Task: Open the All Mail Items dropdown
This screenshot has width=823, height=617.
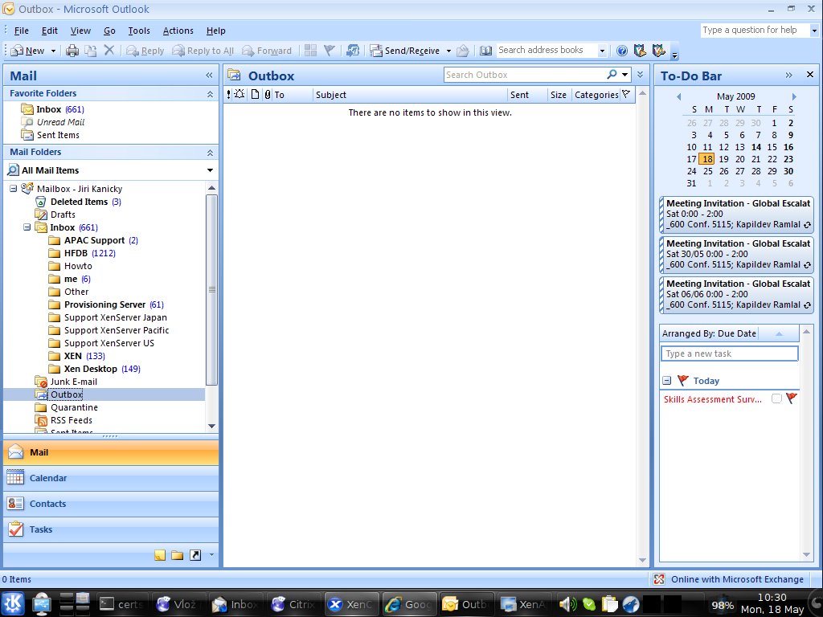Action: pyautogui.click(x=210, y=170)
